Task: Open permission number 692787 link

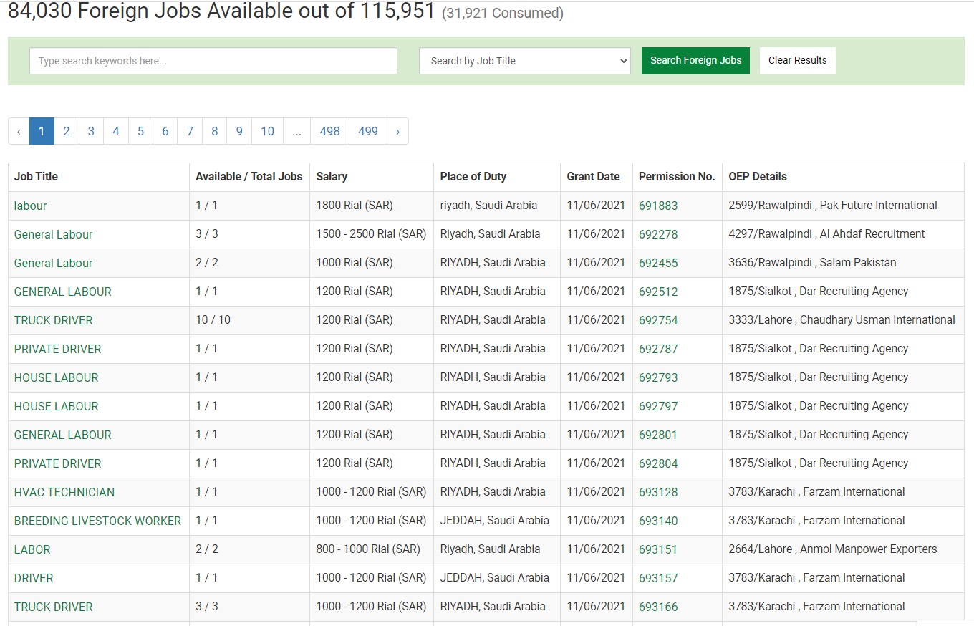Action: [658, 349]
